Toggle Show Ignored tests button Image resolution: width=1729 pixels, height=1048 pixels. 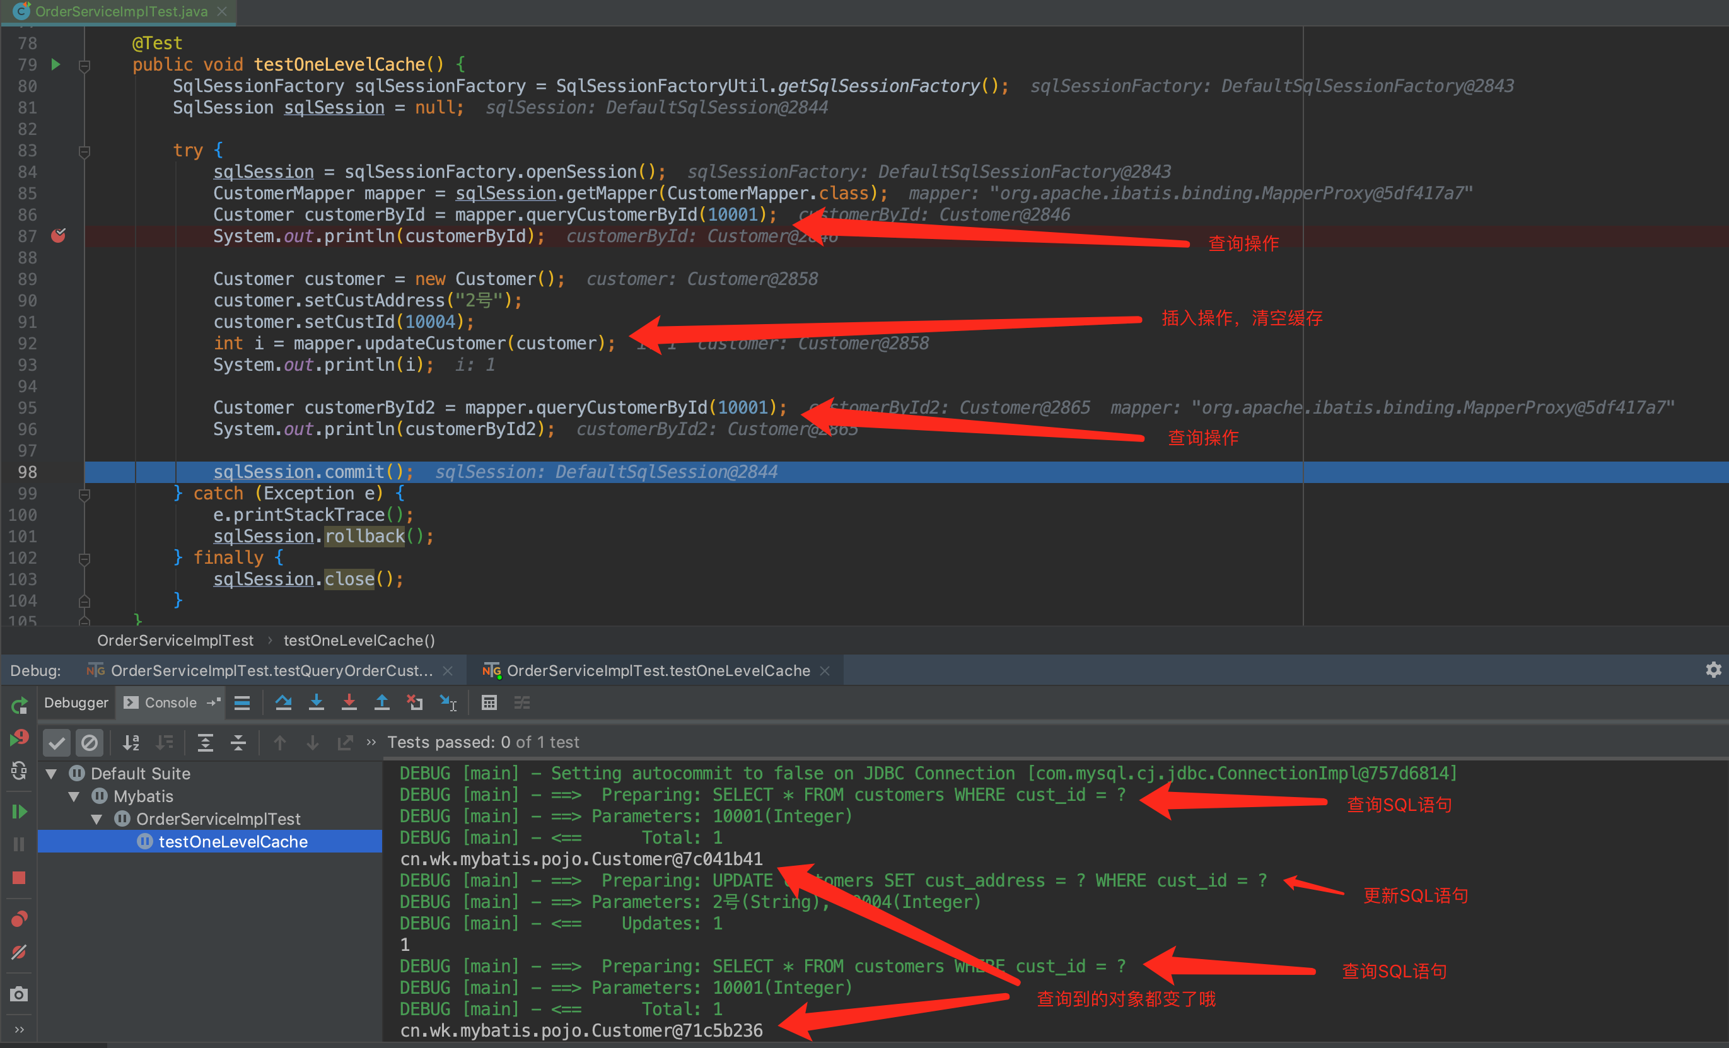coord(89,743)
